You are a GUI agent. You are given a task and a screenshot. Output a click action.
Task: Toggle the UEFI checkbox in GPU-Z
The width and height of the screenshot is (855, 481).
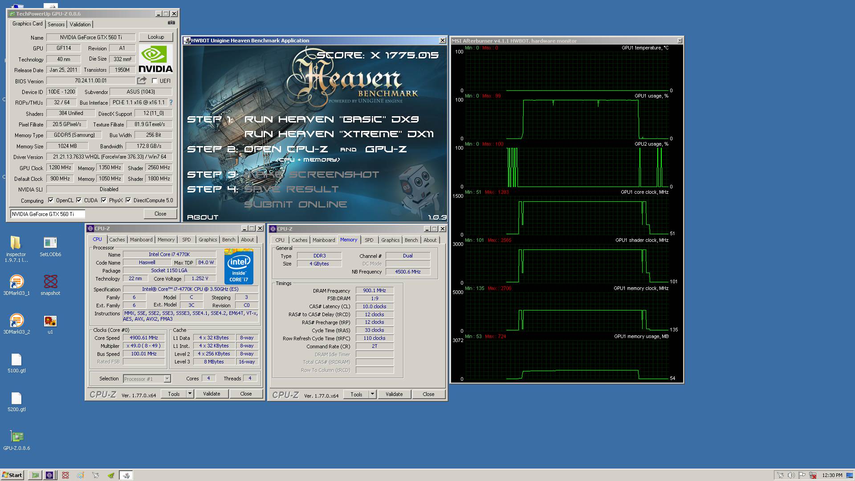(x=155, y=81)
